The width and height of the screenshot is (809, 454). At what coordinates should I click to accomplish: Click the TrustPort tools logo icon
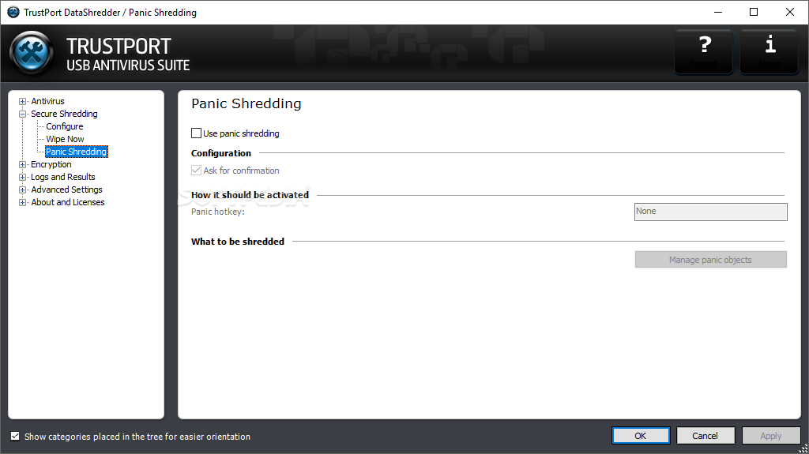32,53
